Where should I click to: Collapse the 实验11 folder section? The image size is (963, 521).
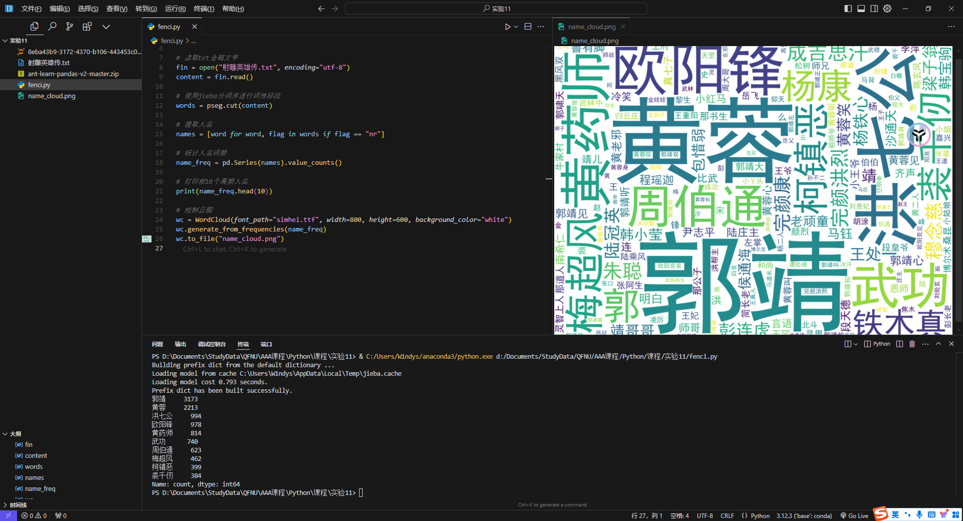tap(71, 41)
